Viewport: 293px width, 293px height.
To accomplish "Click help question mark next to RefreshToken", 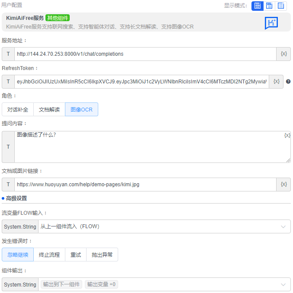I will (x=288, y=81).
